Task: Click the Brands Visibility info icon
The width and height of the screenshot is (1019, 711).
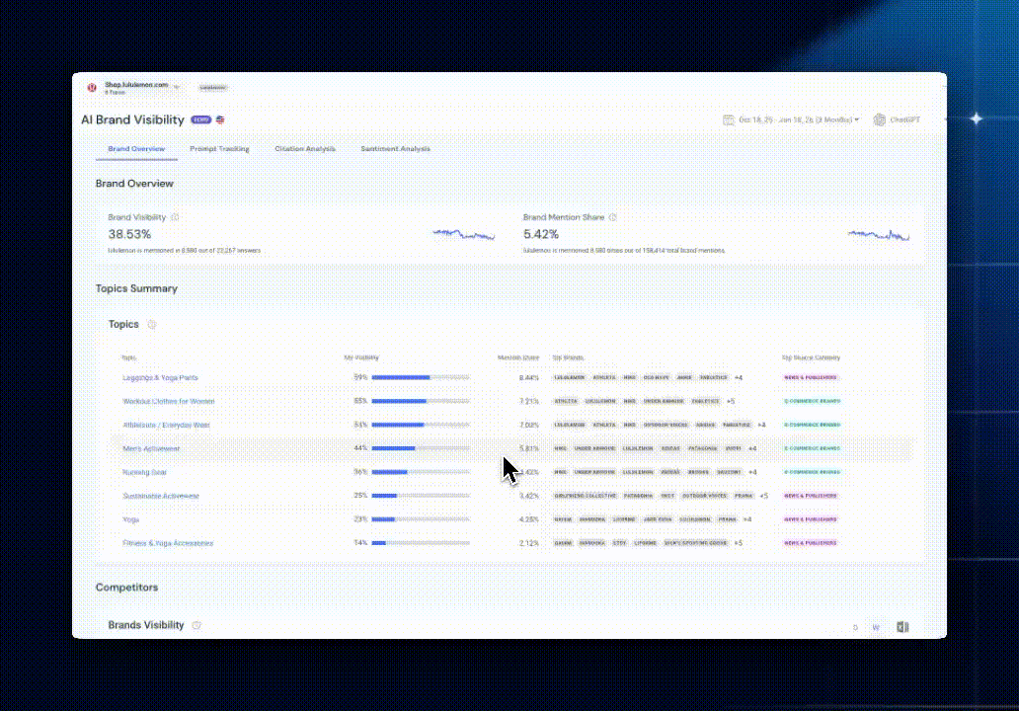Action: pyautogui.click(x=196, y=625)
